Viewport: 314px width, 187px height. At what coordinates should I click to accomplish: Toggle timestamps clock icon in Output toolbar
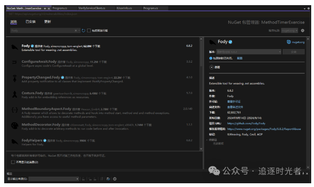[x=115, y=179]
